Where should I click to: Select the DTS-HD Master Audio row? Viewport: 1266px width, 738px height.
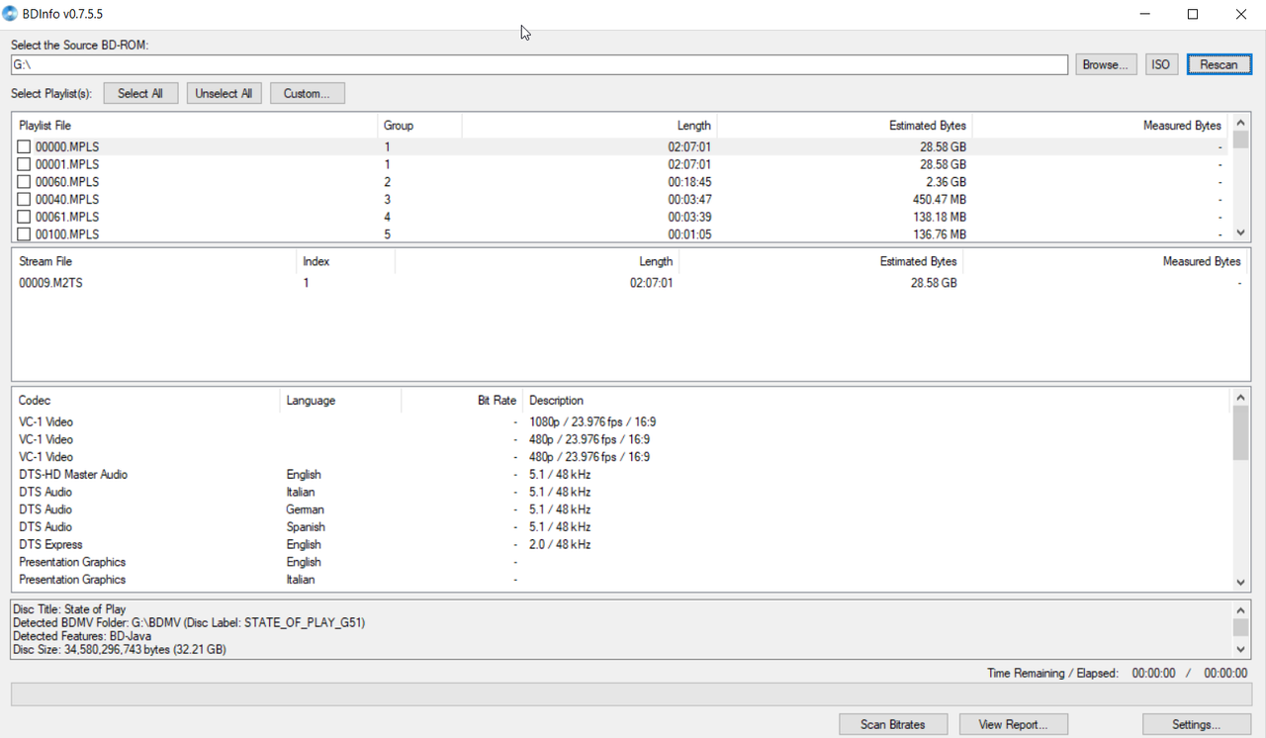(x=621, y=475)
